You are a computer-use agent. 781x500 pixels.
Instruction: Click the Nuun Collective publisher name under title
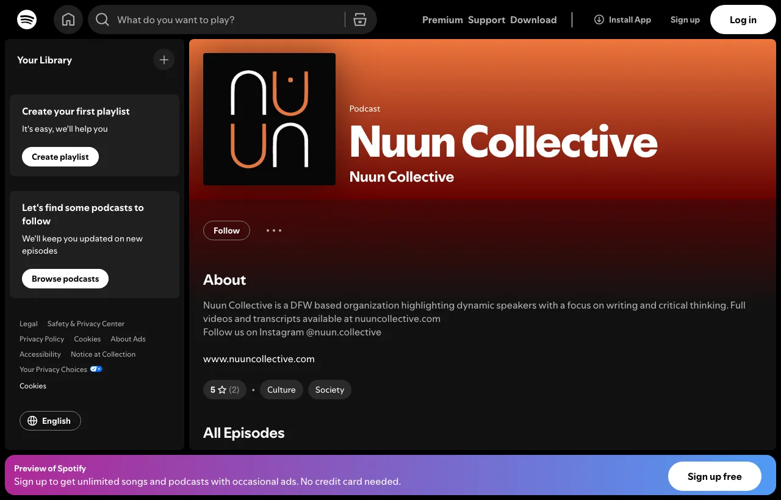point(401,177)
